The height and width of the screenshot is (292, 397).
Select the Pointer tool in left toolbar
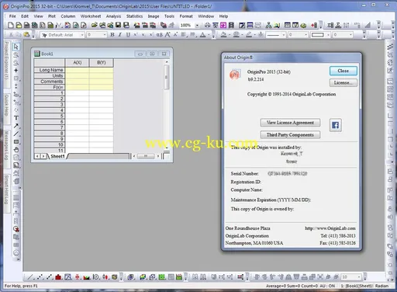click(16, 47)
